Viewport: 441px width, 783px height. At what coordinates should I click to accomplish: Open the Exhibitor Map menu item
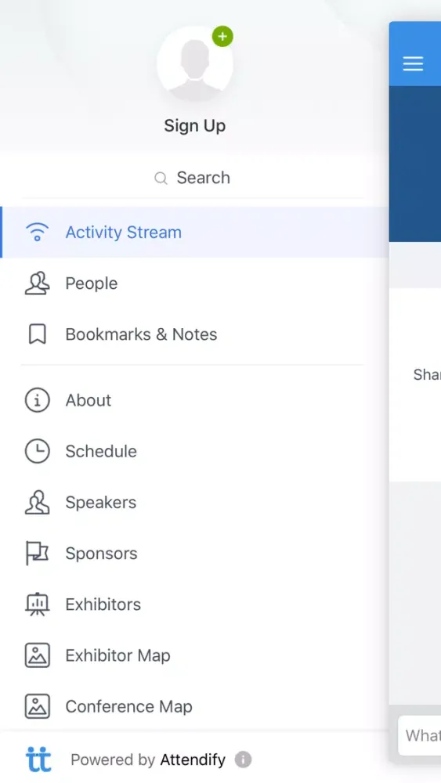(195, 655)
